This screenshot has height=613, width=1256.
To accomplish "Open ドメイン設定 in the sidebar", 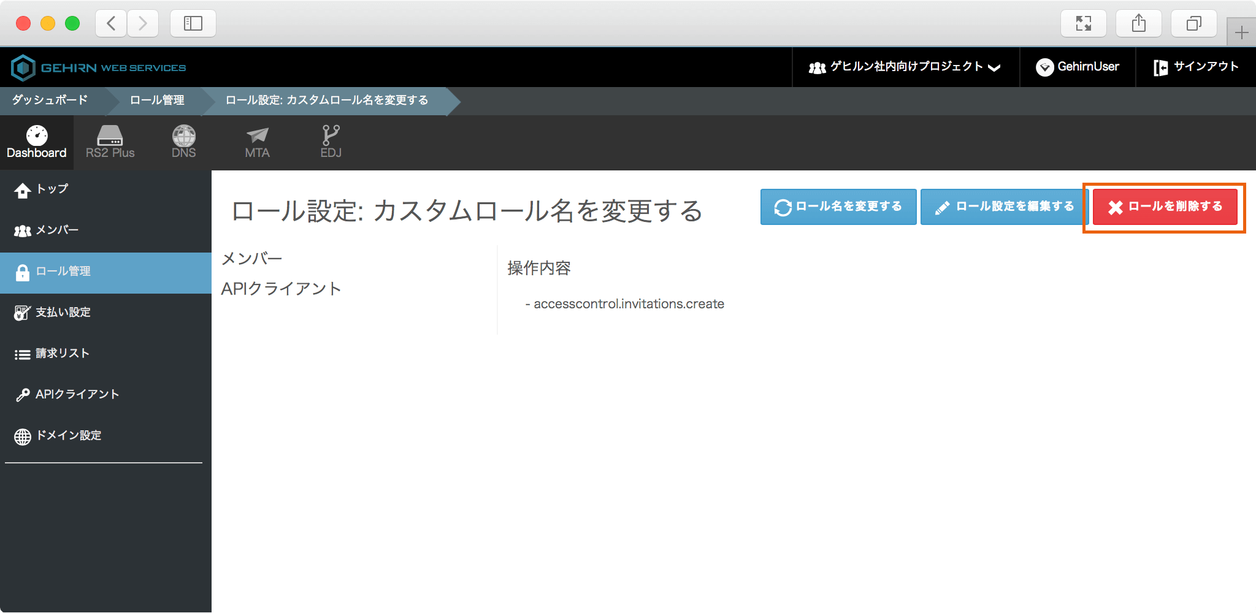I will click(x=68, y=436).
